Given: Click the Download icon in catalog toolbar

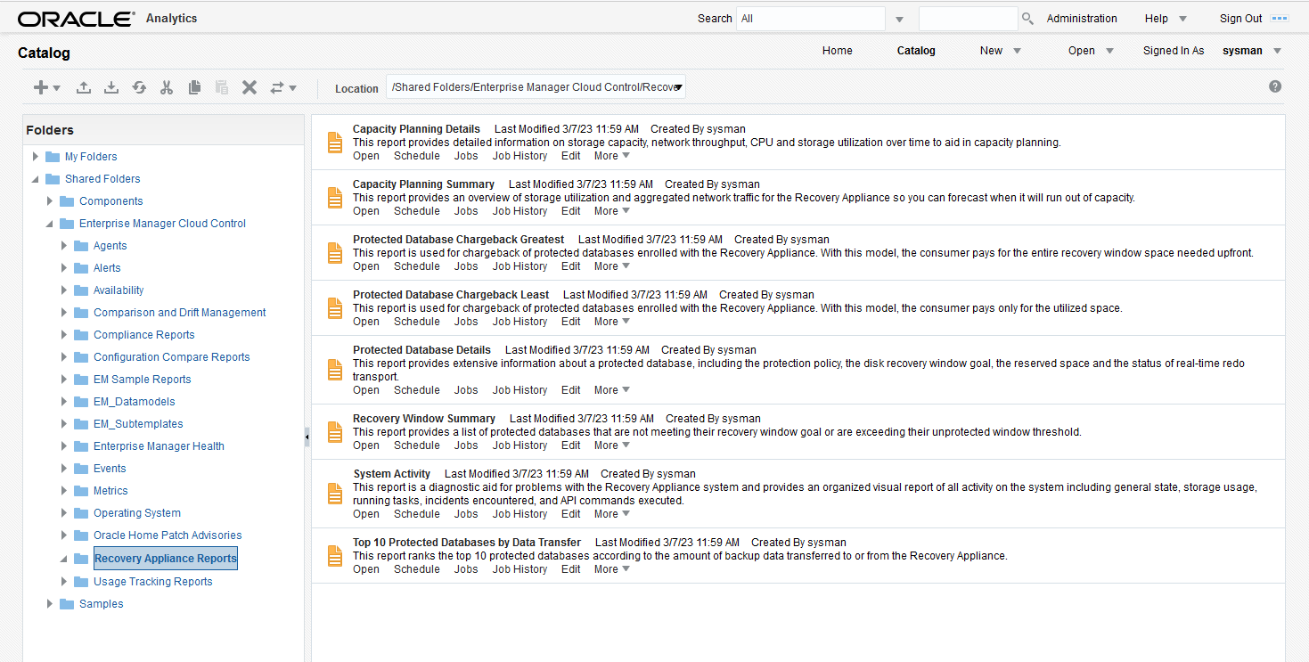Looking at the screenshot, I should pos(111,87).
